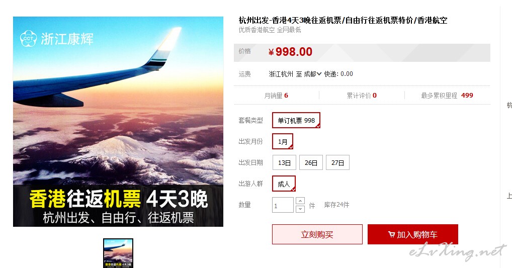Click the shopping cart icon in the add-to-cart button

click(391, 234)
